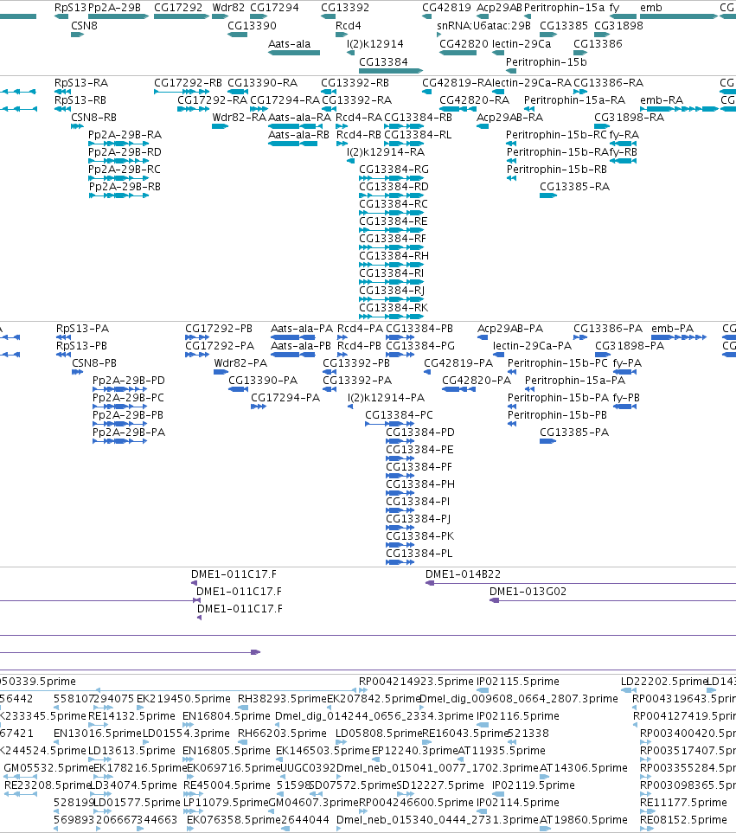Click protein Wdr82-PA

240,362
